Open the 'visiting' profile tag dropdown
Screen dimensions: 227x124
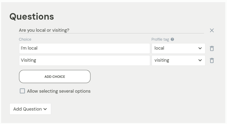point(178,60)
